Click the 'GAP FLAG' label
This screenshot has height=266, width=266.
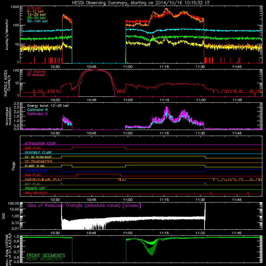[33, 148]
